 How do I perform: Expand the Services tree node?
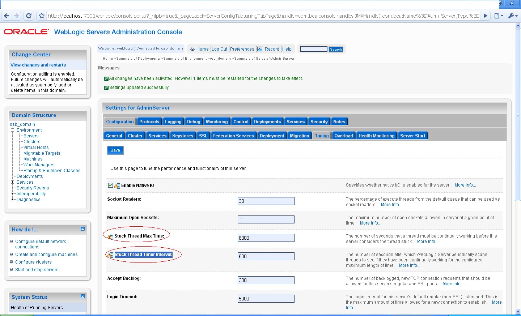12,182
